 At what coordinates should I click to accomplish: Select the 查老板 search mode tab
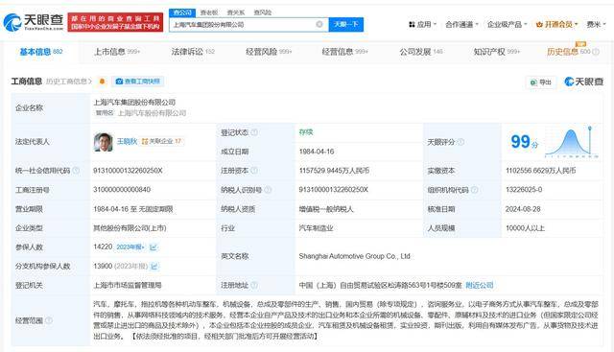(209, 12)
